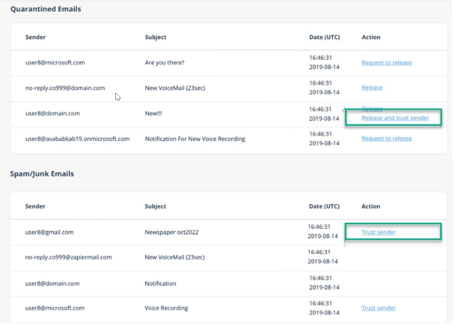The width and height of the screenshot is (455, 325).
Task: Select the 'Newspaper oct2022' subject
Action: coord(172,232)
